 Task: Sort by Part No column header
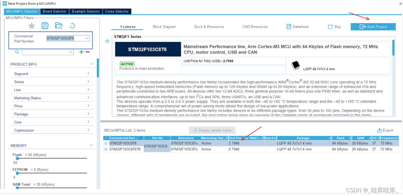click(x=157, y=138)
